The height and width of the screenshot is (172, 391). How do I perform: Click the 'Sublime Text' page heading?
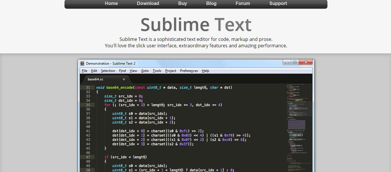pos(196,24)
